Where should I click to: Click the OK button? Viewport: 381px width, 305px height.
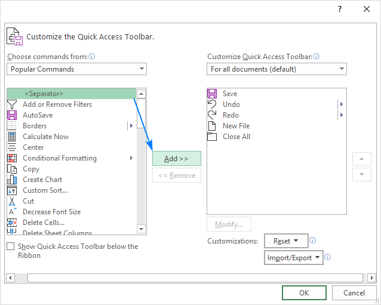point(304,292)
